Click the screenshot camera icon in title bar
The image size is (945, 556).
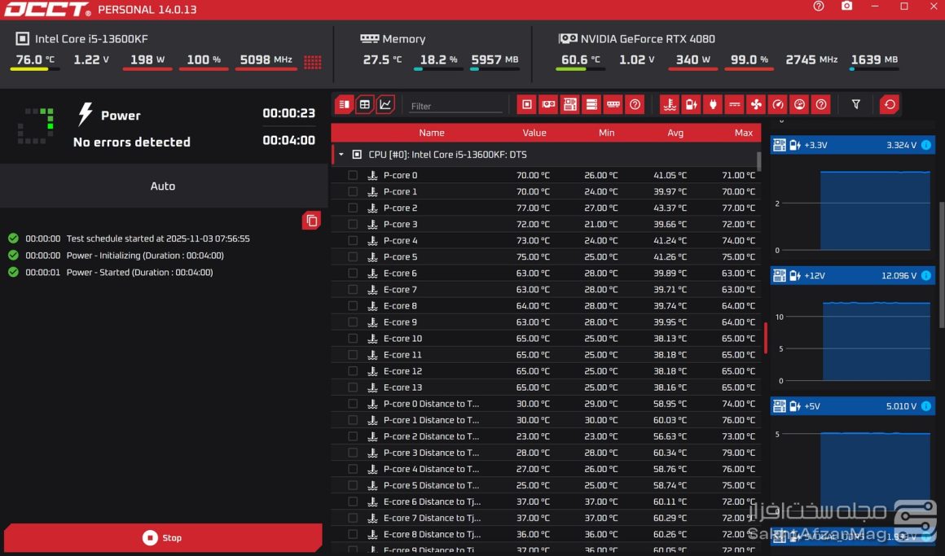coord(847,7)
